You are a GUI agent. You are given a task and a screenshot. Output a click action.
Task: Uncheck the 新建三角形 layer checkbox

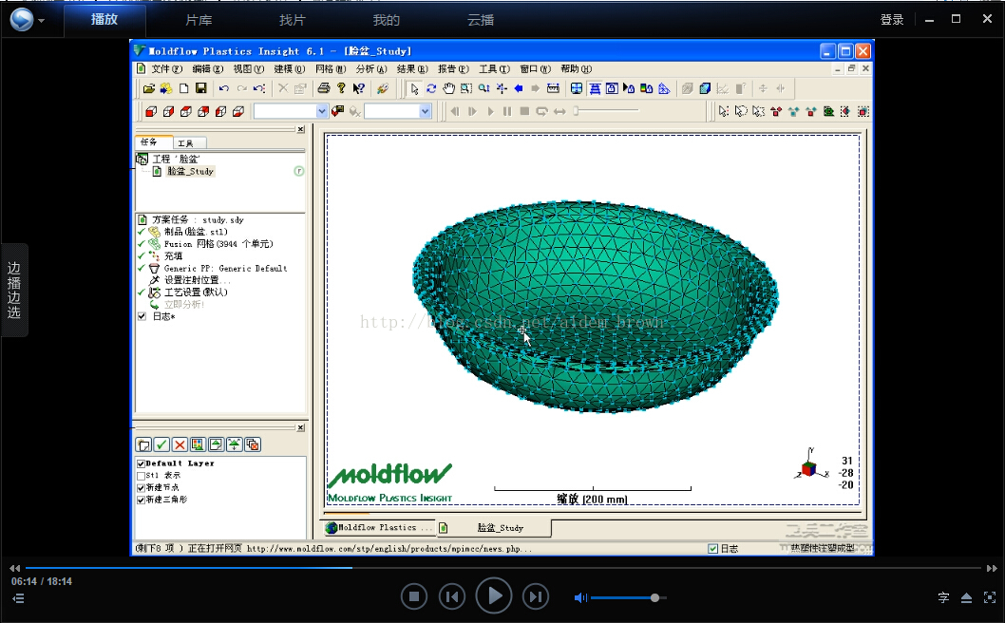pos(141,500)
